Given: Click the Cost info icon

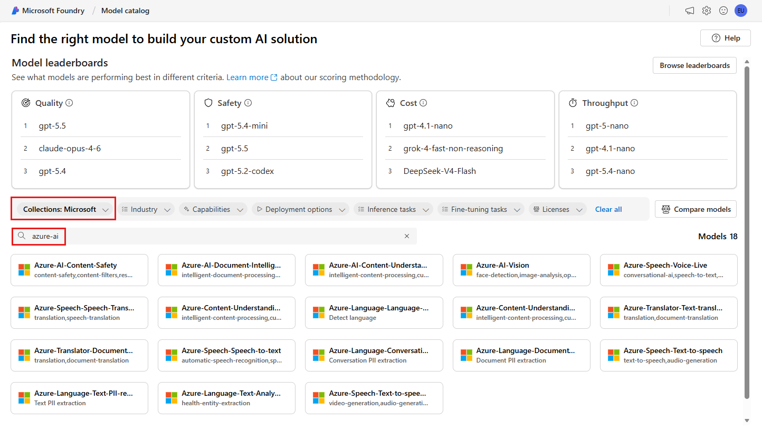Looking at the screenshot, I should point(423,103).
